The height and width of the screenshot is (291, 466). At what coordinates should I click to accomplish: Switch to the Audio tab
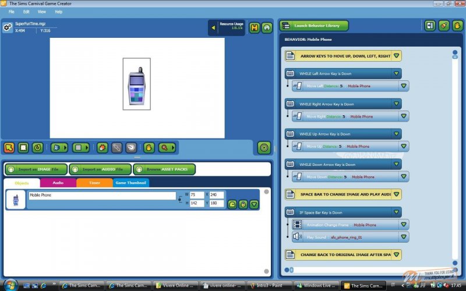click(x=58, y=183)
